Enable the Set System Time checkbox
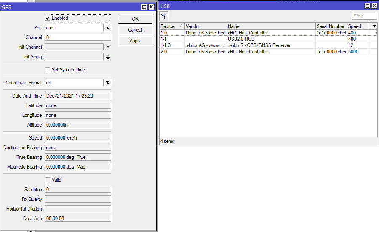 [x=48, y=70]
